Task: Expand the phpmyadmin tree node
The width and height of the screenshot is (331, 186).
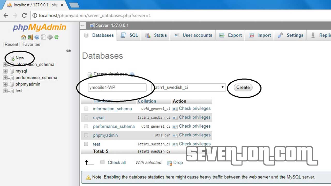Action: click(x=5, y=84)
